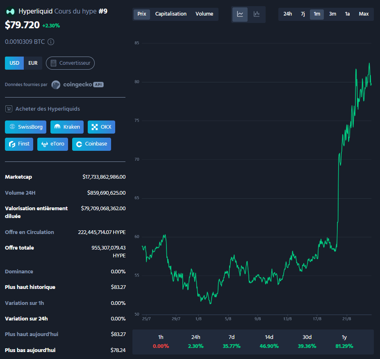This screenshot has width=380, height=359.
Task: Click the CoinGecko gecko logo
Action: tap(56, 85)
